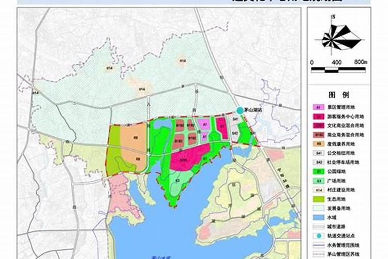This screenshot has height=259, width=388.
Task: Click the 城市道路 legend text
Action: (337, 226)
